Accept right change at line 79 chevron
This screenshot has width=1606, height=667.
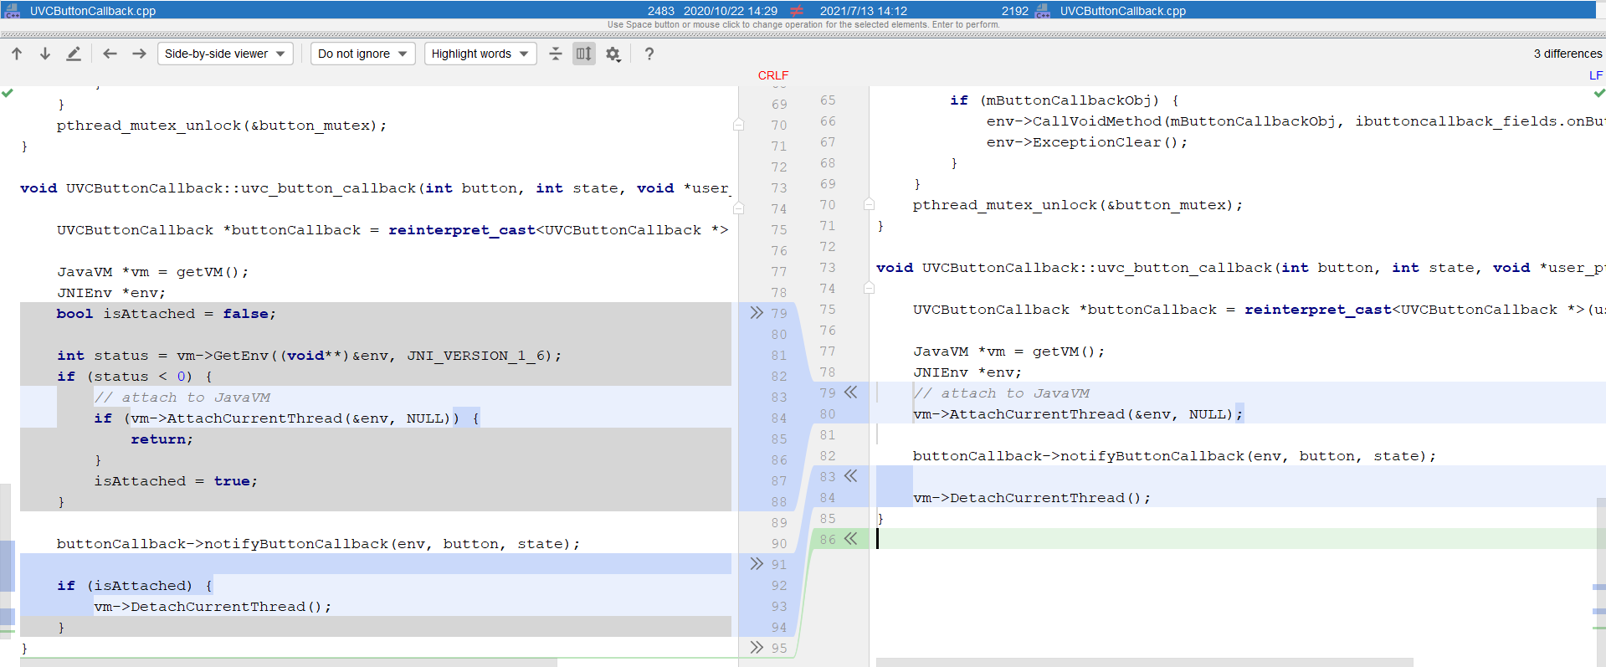[x=851, y=393]
